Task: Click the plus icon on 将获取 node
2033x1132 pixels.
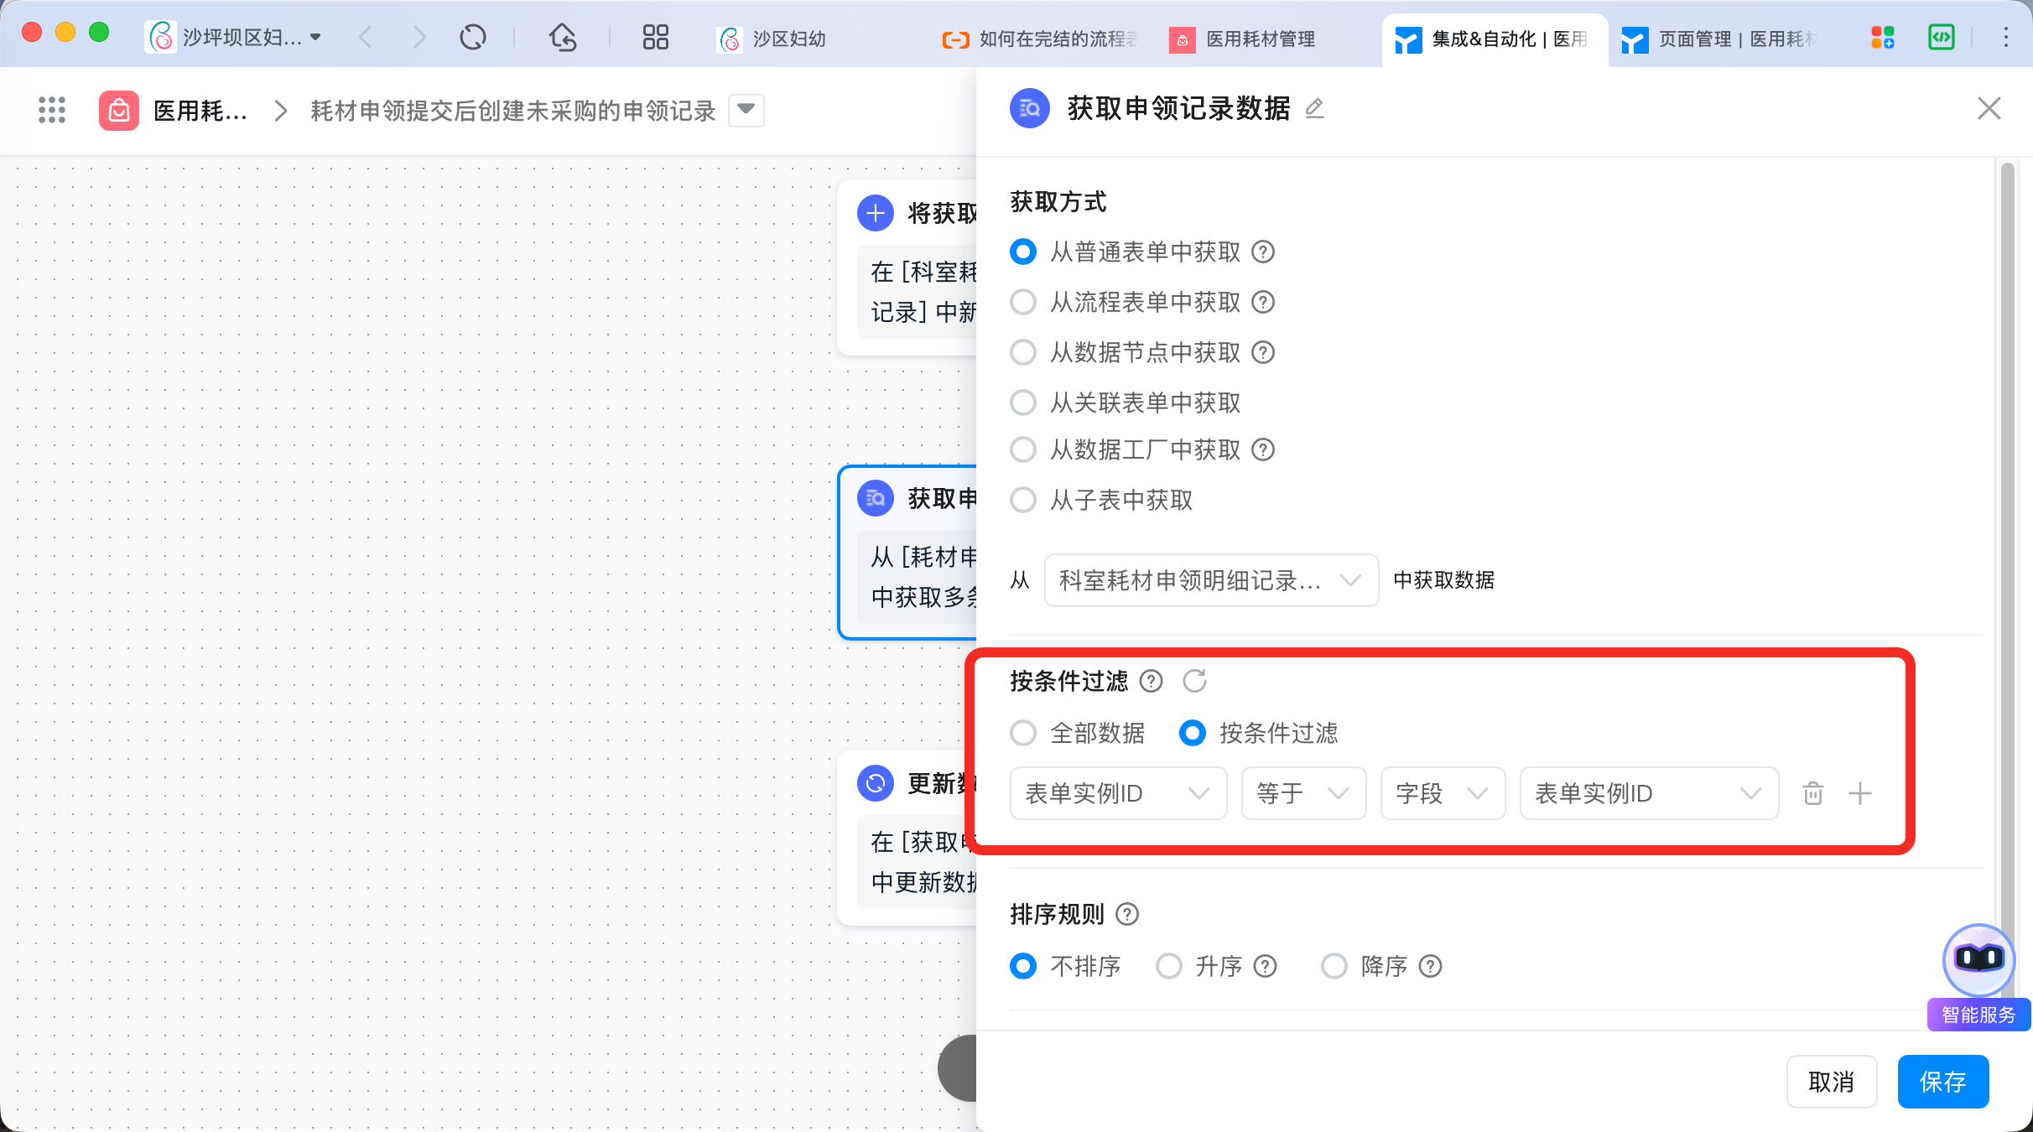Action: 876,213
